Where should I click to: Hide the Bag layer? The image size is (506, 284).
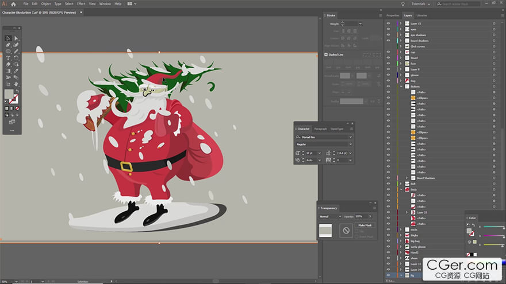pos(388,81)
